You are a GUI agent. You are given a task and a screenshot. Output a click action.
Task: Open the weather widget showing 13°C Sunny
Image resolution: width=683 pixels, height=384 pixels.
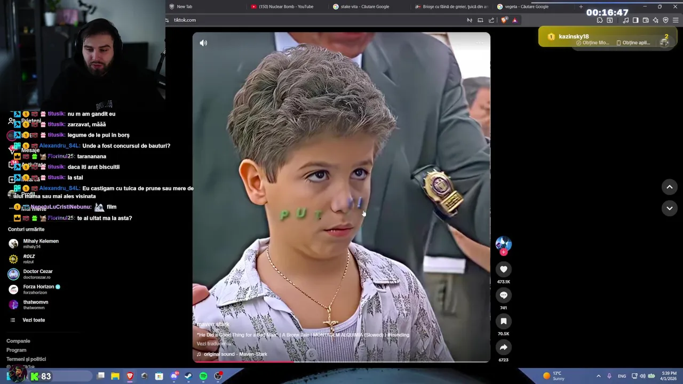(554, 376)
